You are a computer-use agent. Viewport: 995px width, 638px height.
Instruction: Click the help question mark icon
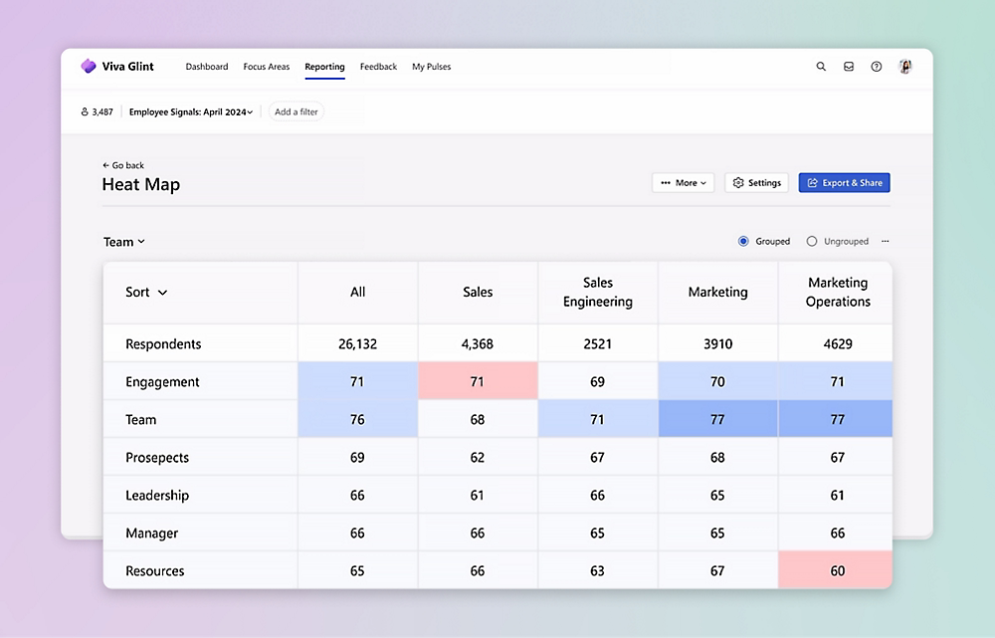tap(877, 67)
